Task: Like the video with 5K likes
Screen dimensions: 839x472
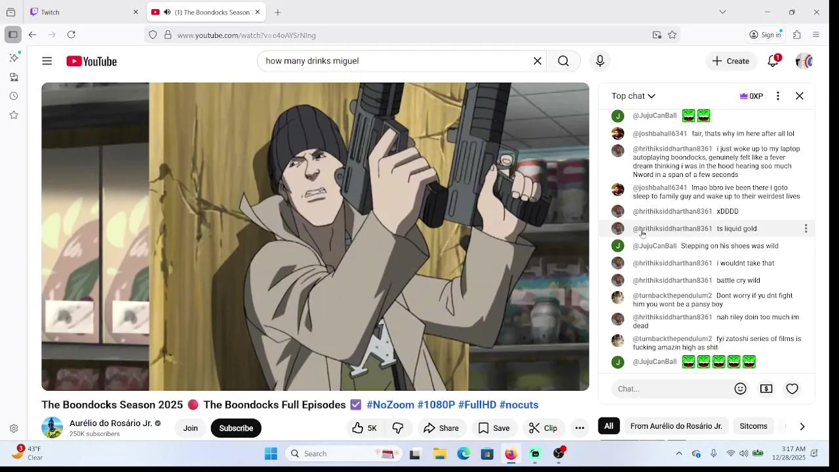Action: (364, 428)
